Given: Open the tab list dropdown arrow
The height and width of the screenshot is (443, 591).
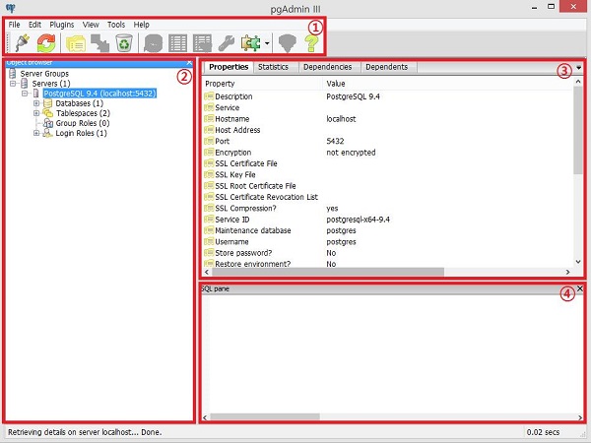Looking at the screenshot, I should (579, 68).
